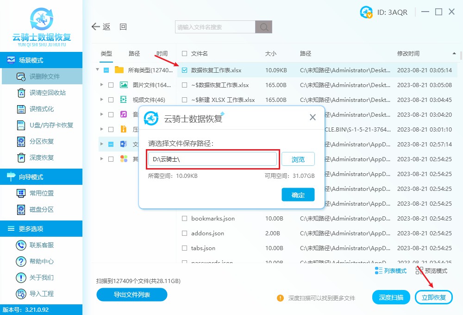This screenshot has width=463, height=315.
Task: Click 导入工程 import project icon
Action: point(21,294)
